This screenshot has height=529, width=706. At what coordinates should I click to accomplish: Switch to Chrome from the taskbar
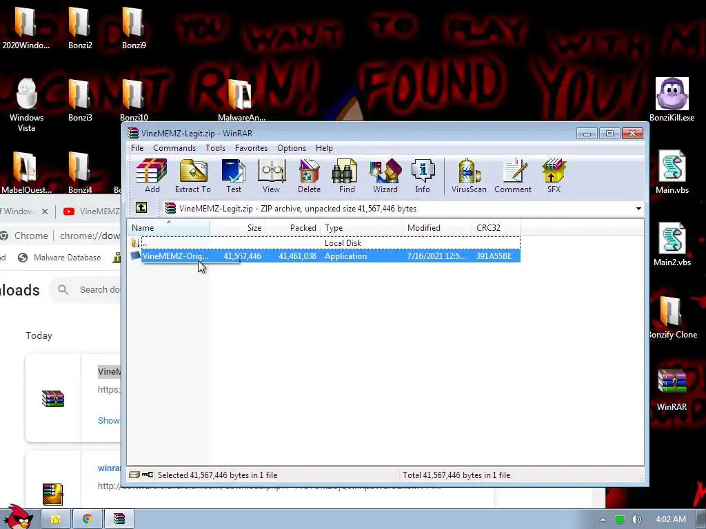tap(88, 519)
